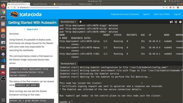183x103 pixels.
Task: Click the Search link in header
Action: (146, 14)
